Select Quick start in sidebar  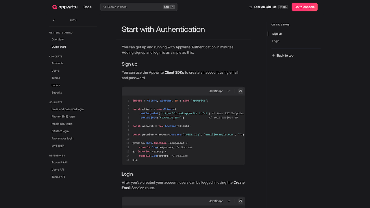59,47
